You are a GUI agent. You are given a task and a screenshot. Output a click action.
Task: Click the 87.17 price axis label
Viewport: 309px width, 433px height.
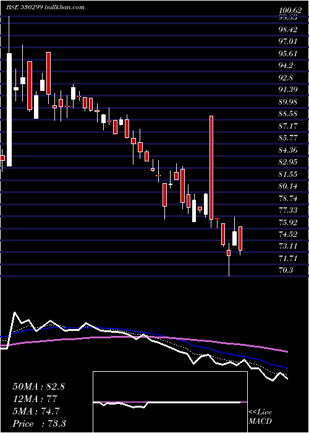coord(289,126)
